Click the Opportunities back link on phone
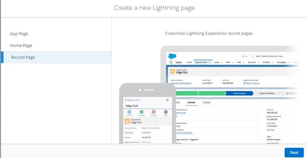This screenshot has height=158, width=307. coord(132,100)
